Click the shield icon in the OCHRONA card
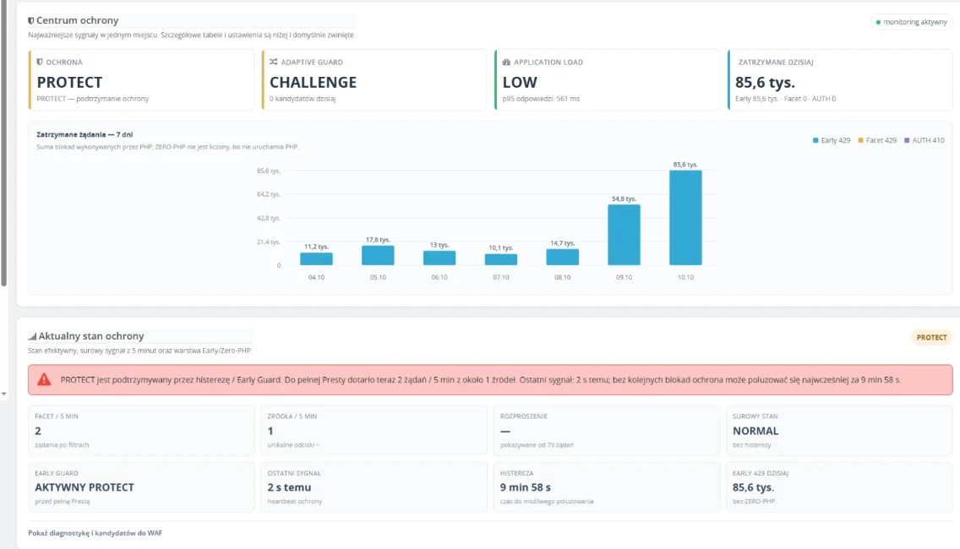The image size is (960, 549). click(x=40, y=62)
